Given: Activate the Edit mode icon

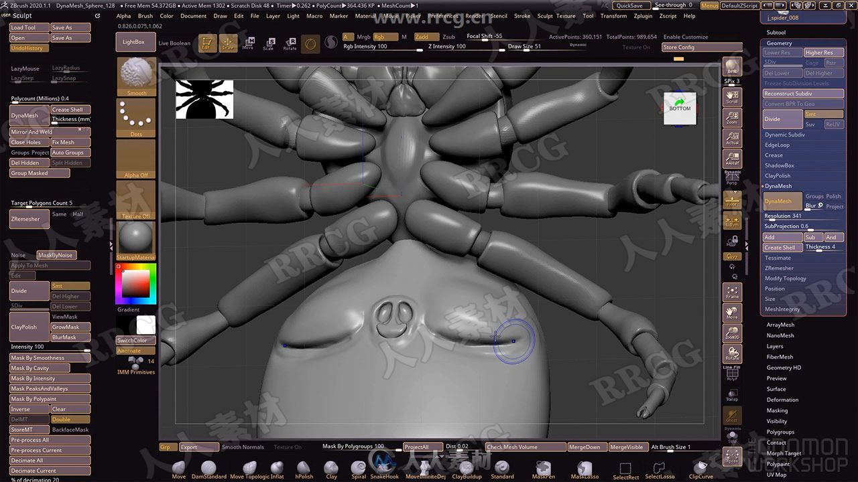Looking at the screenshot, I should tap(208, 44).
